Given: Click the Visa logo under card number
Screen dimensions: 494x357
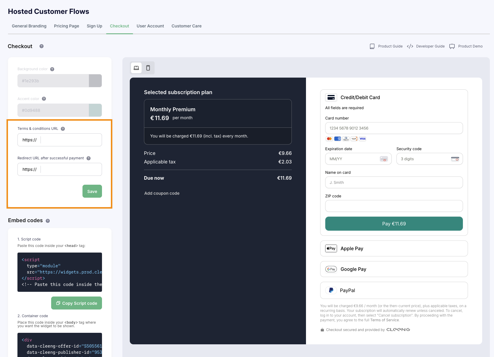Looking at the screenshot, I should (362, 139).
